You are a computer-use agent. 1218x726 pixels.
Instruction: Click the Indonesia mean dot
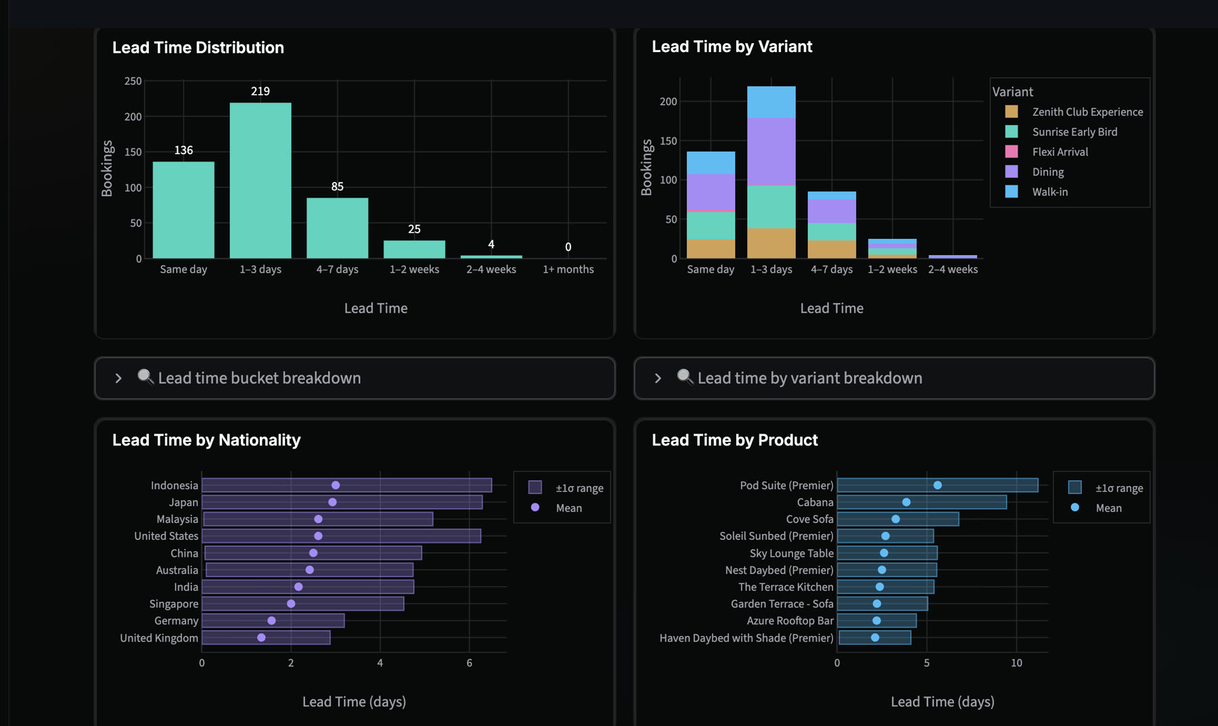336,485
